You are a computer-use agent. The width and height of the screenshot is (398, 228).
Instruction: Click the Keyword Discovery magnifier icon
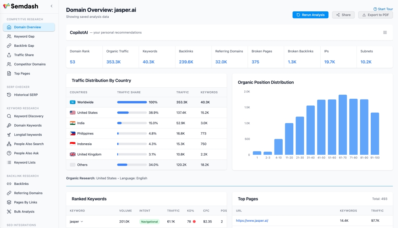click(x=9, y=116)
